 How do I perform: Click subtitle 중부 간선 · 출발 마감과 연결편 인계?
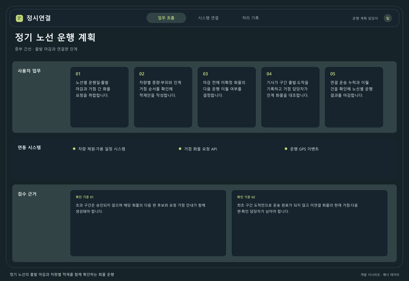pyautogui.click(x=46, y=49)
